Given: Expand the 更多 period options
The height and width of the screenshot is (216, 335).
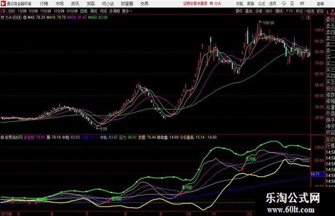Looking at the screenshot, I should pyautogui.click(x=127, y=11).
